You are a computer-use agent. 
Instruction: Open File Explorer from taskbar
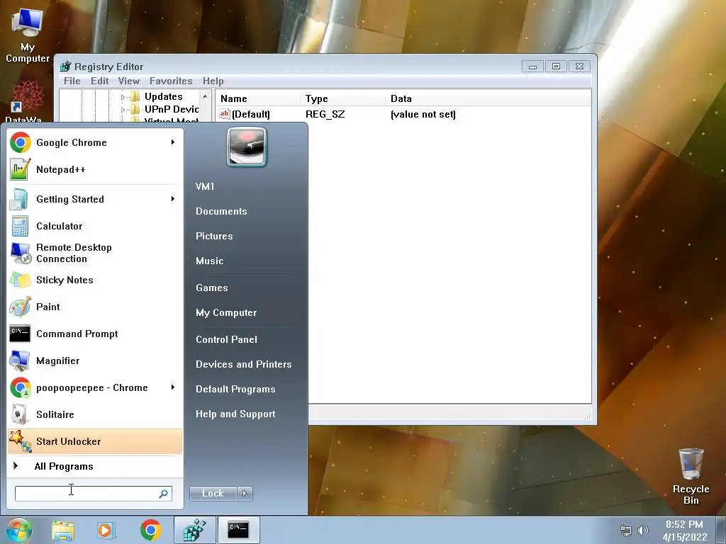pyautogui.click(x=63, y=530)
